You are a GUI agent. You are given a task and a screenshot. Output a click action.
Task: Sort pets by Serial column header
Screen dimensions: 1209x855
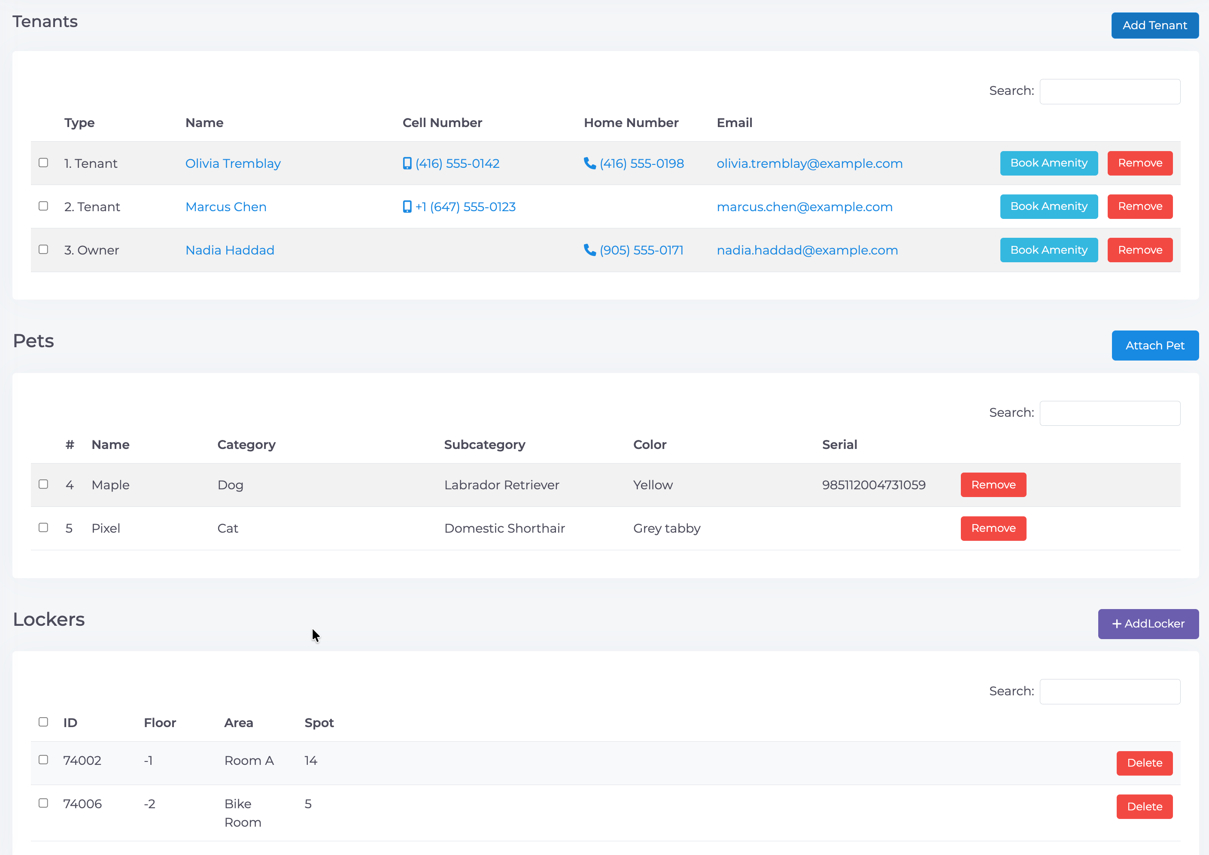click(840, 445)
